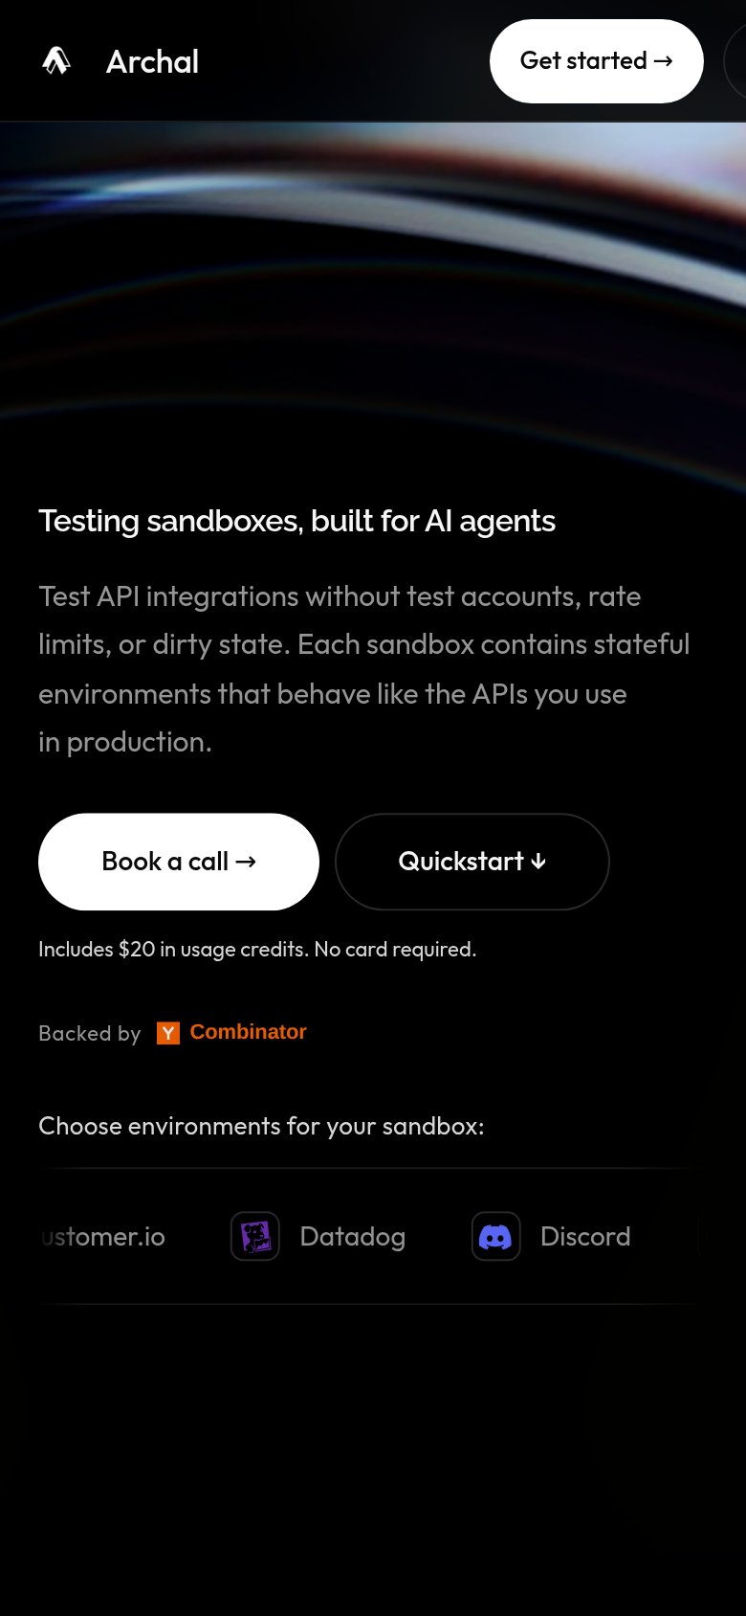Expand the Quickstart section below
This screenshot has height=1616, width=746.
472,862
